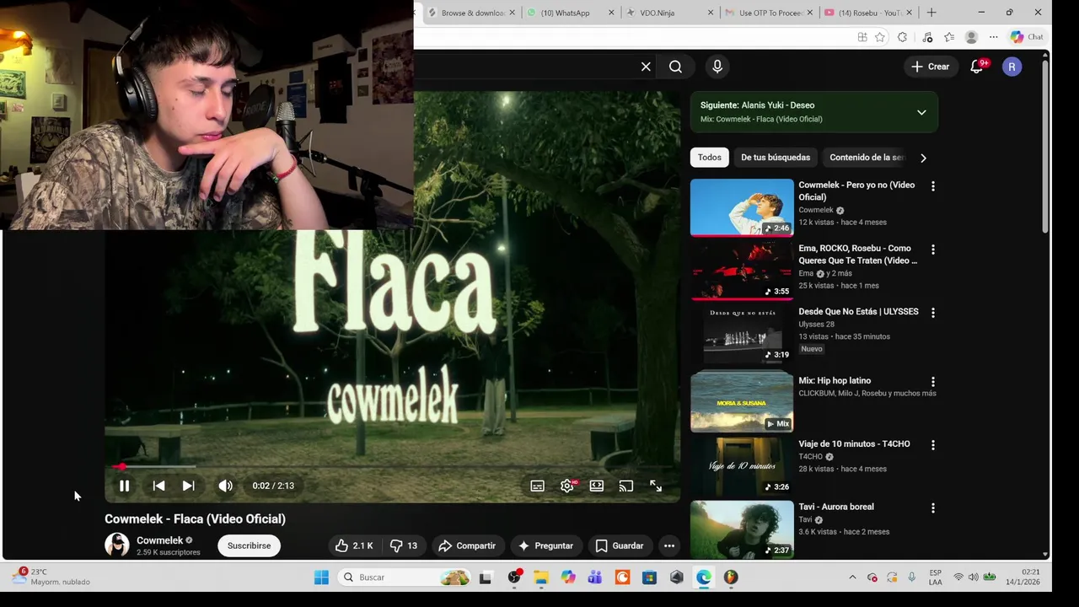Mute the video volume
Viewport: 1079px width, 607px height.
pos(225,486)
